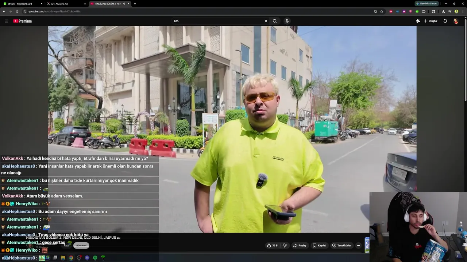Image resolution: width=467 pixels, height=262 pixels.
Task: Click the video player to pause
Action: [232, 129]
